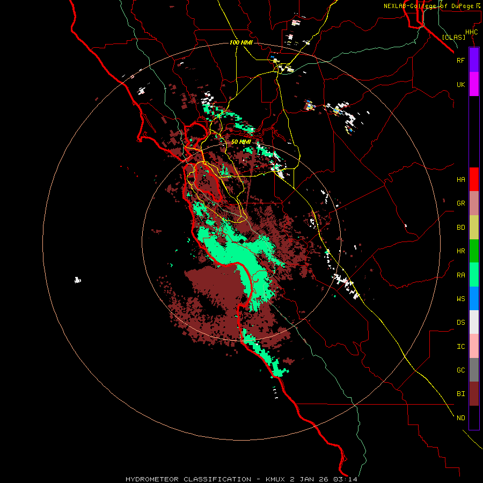Click the ND legend label
Viewport: 483px width, 483px height.
coord(460,418)
